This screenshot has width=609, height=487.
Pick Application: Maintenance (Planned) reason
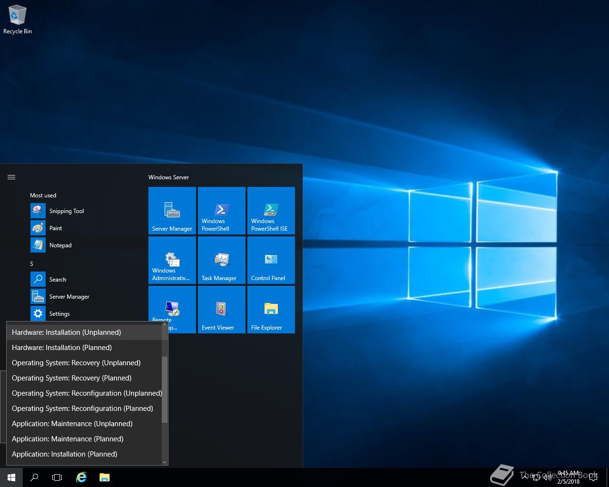[x=68, y=439]
